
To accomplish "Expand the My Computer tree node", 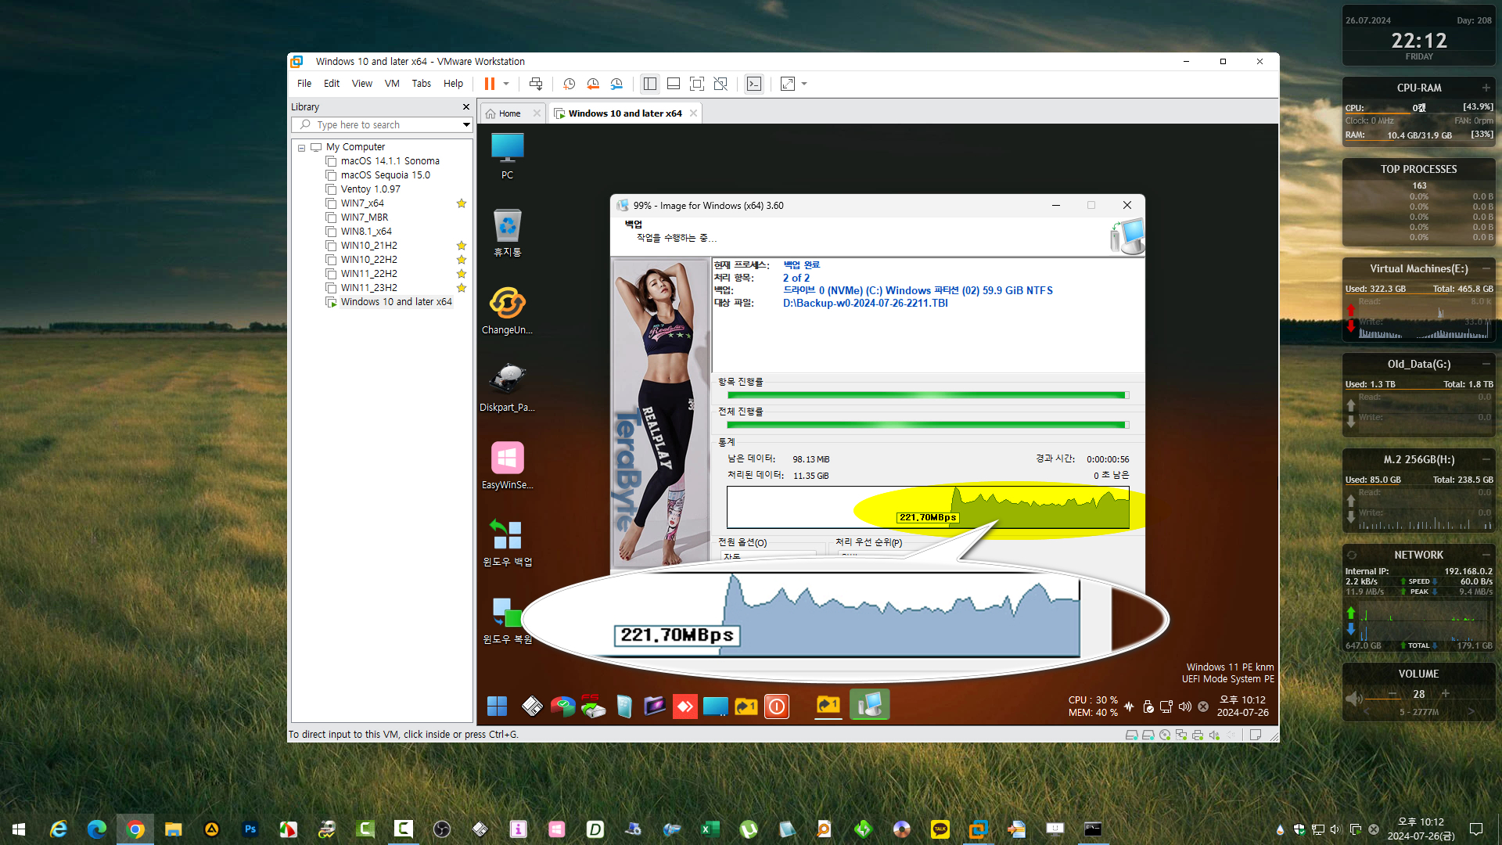I will coord(301,146).
